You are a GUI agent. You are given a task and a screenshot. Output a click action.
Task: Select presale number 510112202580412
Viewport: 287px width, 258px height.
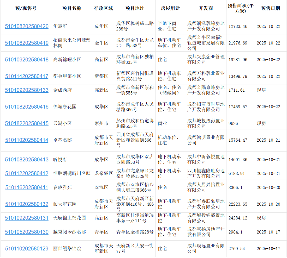(x=27, y=173)
